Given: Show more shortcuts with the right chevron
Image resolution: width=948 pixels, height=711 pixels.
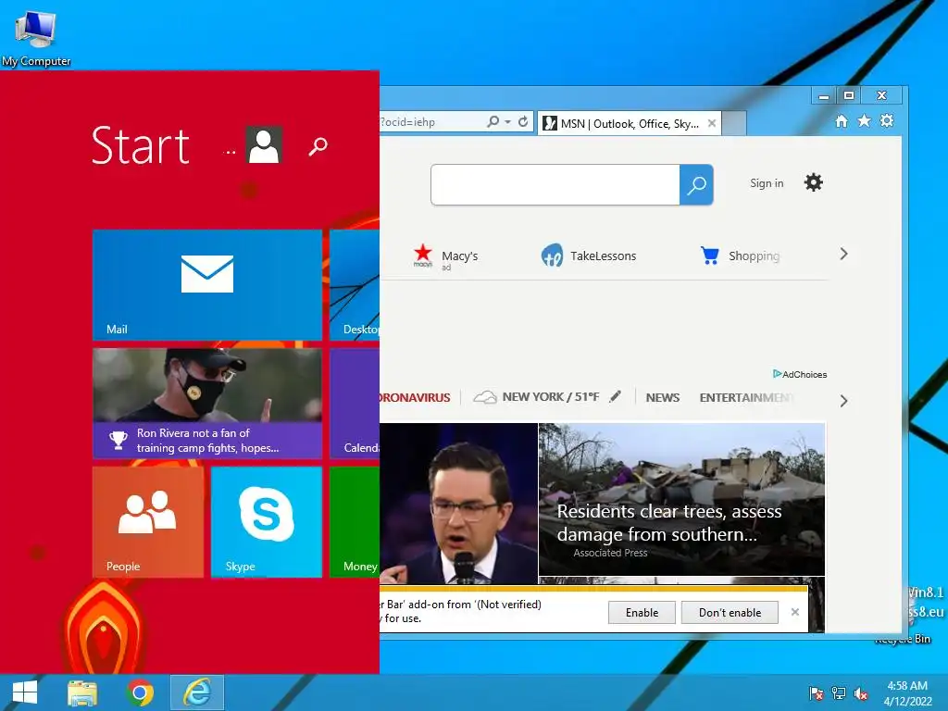Looking at the screenshot, I should (x=844, y=254).
